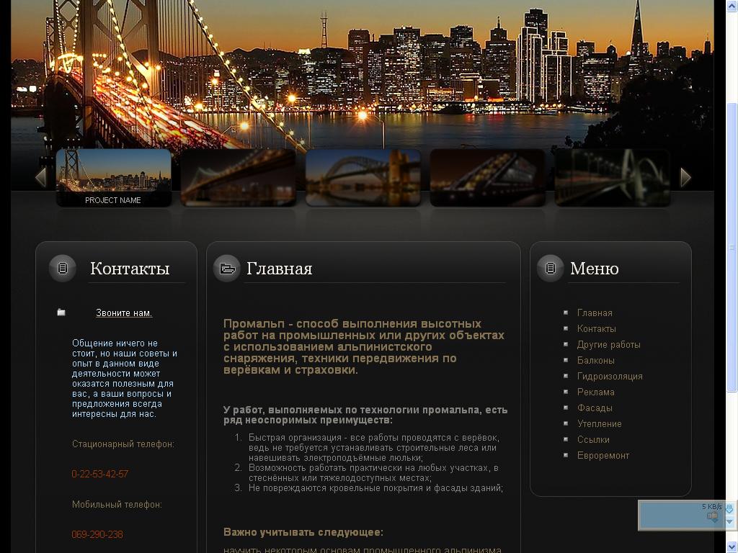738x553 pixels.
Task: Click the Быстрая организация list item
Action: [x=374, y=448]
